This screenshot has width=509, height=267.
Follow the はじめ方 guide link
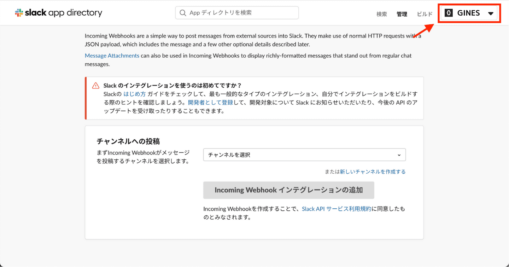[x=134, y=94]
